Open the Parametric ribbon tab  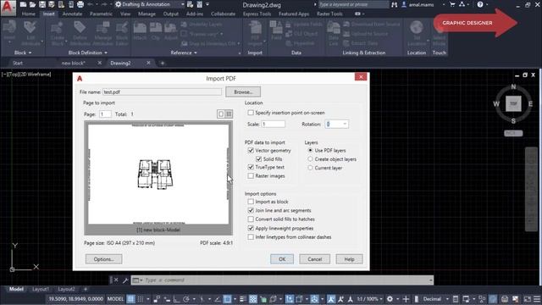[x=101, y=14]
